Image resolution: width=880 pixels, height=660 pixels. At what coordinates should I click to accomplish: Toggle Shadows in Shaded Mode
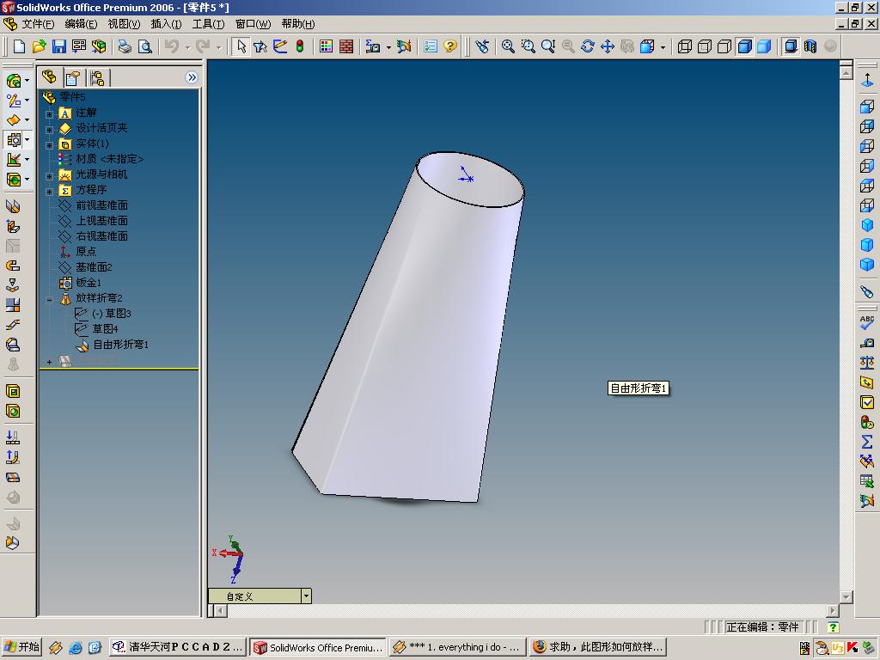click(x=791, y=46)
